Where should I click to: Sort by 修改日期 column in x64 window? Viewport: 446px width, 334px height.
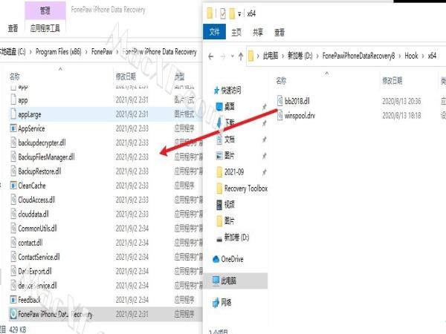tap(392, 81)
